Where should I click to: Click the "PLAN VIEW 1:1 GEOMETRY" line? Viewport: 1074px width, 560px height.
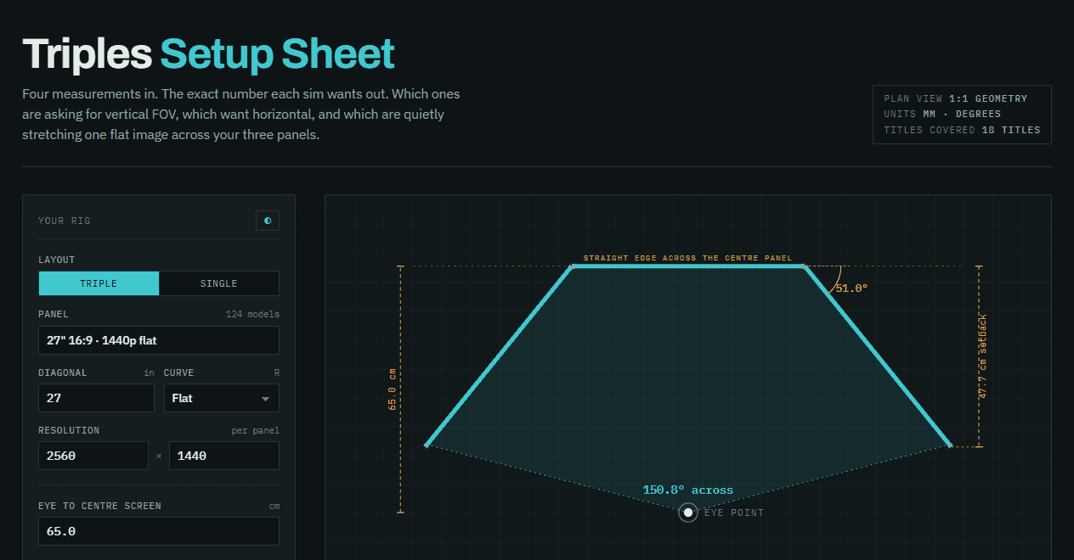(x=955, y=98)
